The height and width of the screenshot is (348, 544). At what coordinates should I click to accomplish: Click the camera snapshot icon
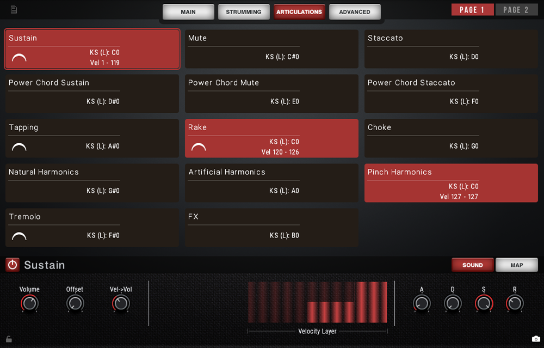pyautogui.click(x=536, y=339)
